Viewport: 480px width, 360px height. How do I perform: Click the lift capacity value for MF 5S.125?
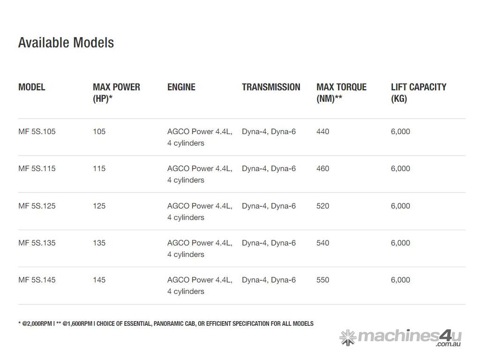click(400, 206)
